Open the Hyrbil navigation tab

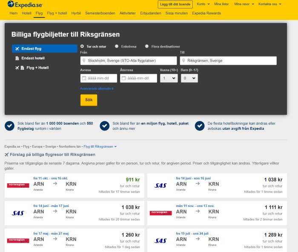pos(76,13)
